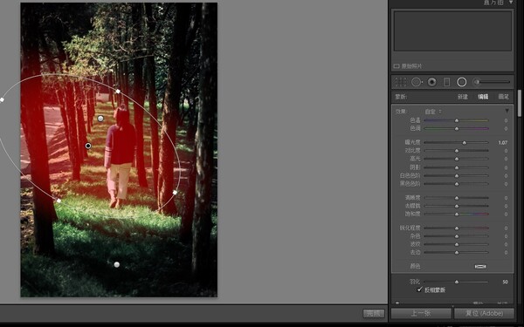Click the active black radial filter pin
The height and width of the screenshot is (327, 524).
coord(88,146)
